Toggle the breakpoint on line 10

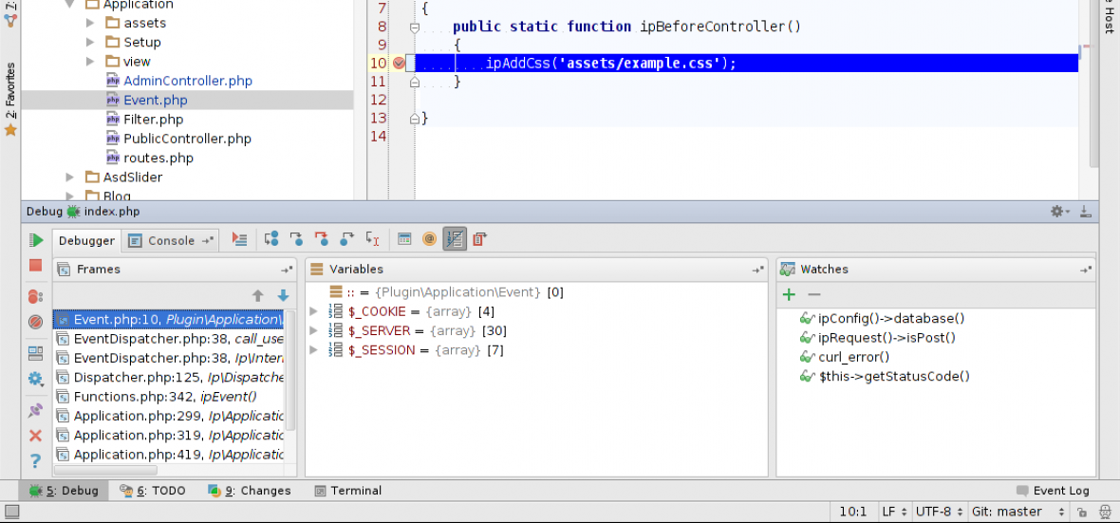point(399,63)
